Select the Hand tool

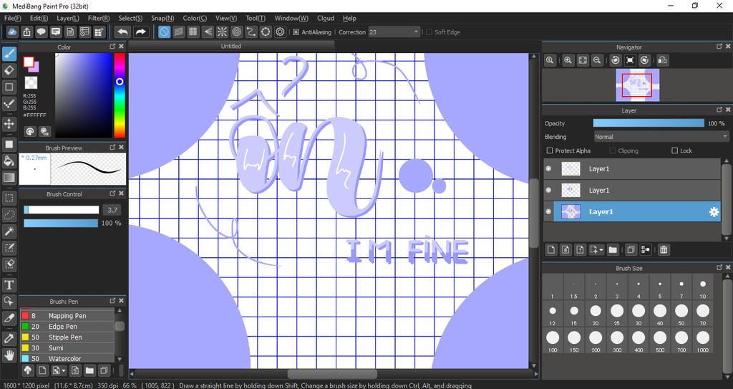pos(9,355)
